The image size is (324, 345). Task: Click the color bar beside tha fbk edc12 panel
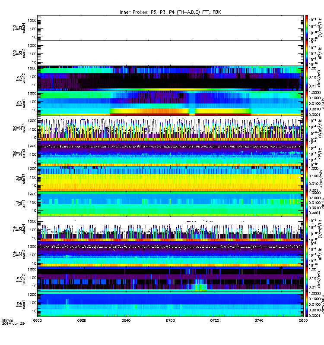(x=307, y=78)
